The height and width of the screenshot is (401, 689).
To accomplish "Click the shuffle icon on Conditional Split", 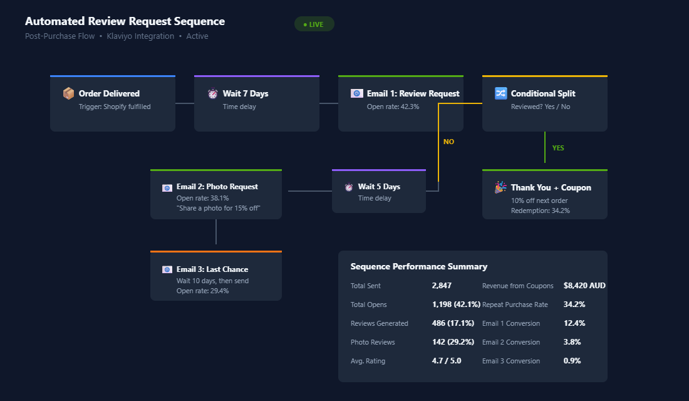I will [500, 93].
